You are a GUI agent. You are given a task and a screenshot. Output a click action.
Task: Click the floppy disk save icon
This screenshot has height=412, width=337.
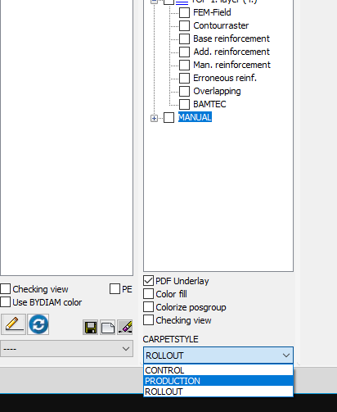pos(90,328)
